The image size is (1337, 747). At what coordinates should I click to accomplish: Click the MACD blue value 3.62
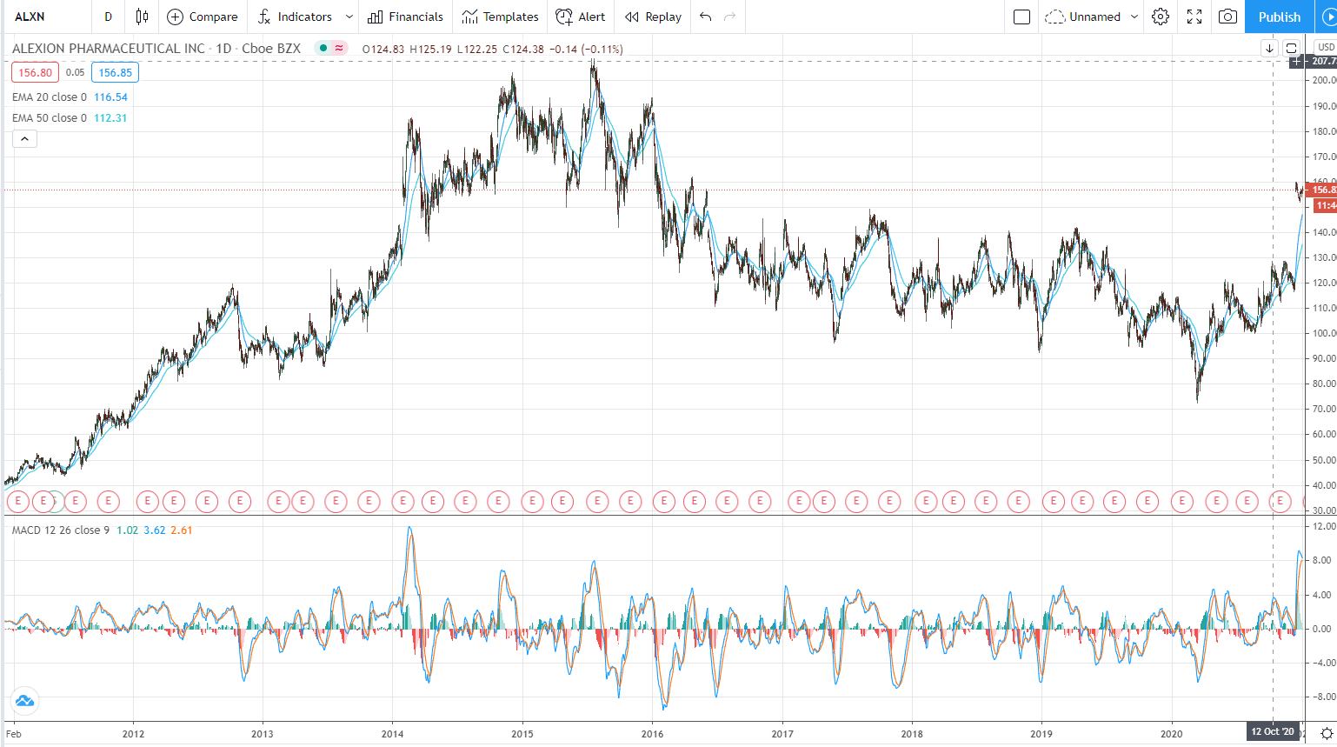point(154,530)
